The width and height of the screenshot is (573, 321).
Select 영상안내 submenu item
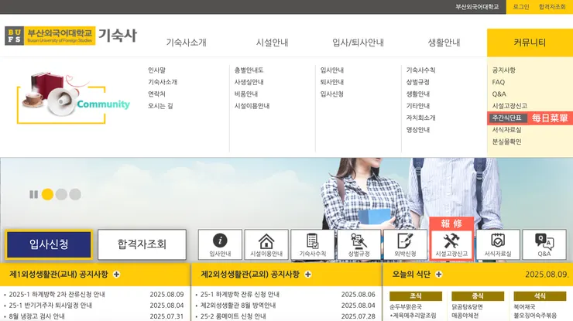(x=418, y=130)
